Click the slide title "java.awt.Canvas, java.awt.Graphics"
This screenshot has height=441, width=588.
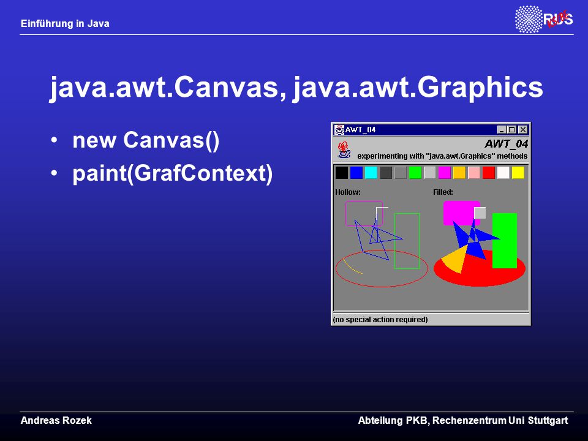coord(296,88)
